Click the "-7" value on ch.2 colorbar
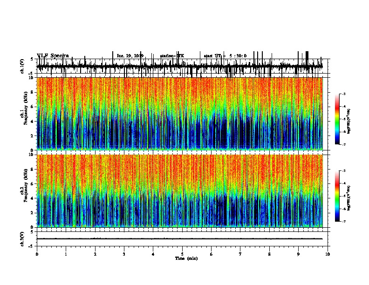This screenshot has width=369, height=285. click(344, 221)
